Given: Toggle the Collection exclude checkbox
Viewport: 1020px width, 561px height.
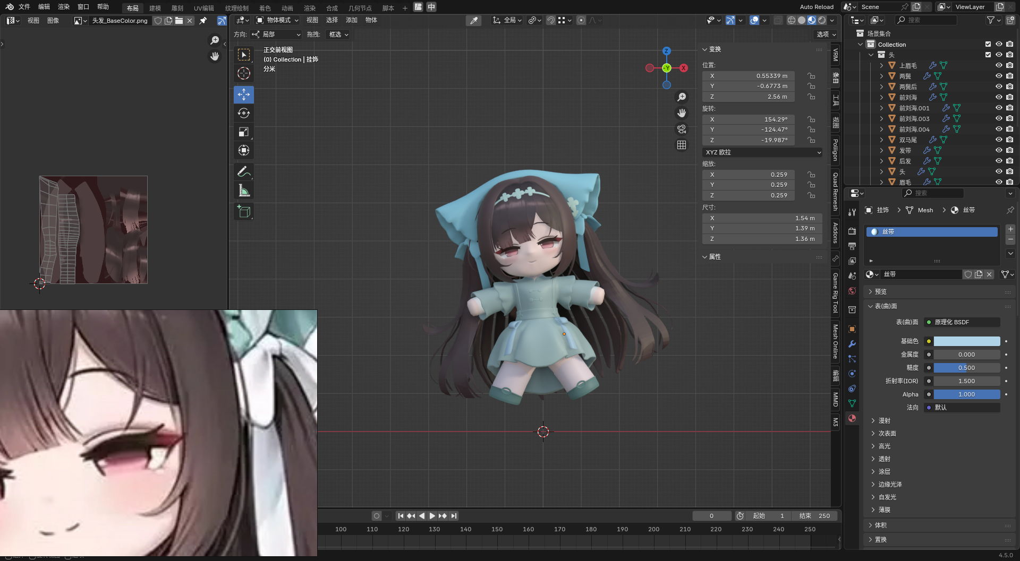Looking at the screenshot, I should [x=988, y=45].
